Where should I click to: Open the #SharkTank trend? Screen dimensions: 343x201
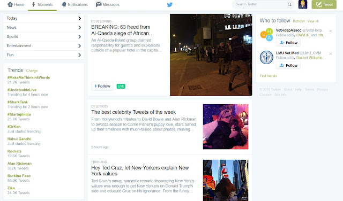[18, 102]
